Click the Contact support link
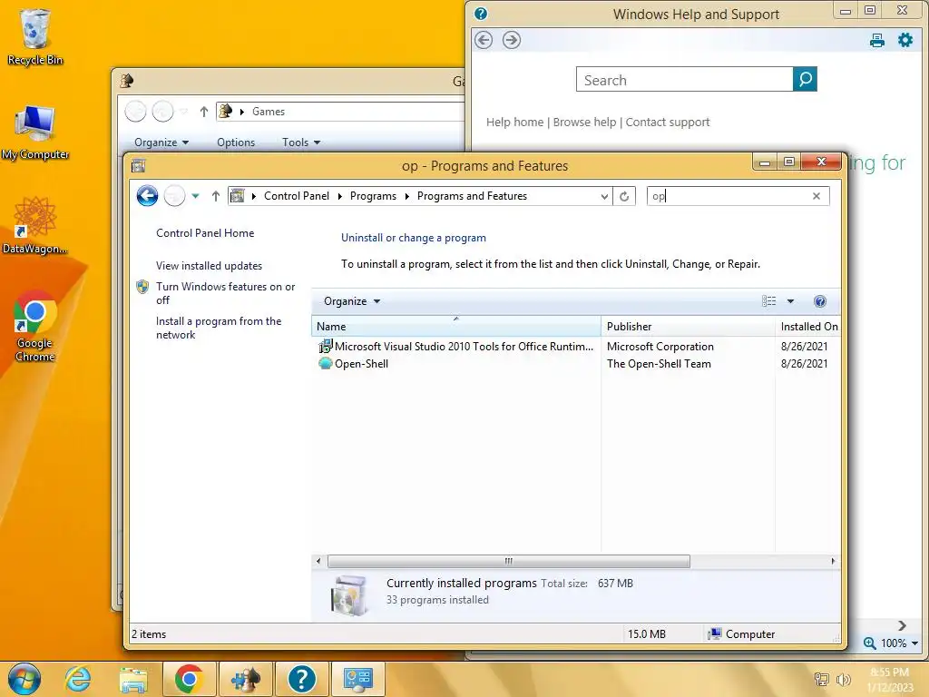The width and height of the screenshot is (929, 697). [667, 123]
